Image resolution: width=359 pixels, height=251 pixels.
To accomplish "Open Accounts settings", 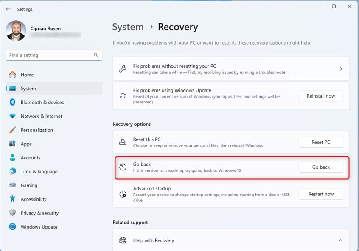I will click(54, 158).
